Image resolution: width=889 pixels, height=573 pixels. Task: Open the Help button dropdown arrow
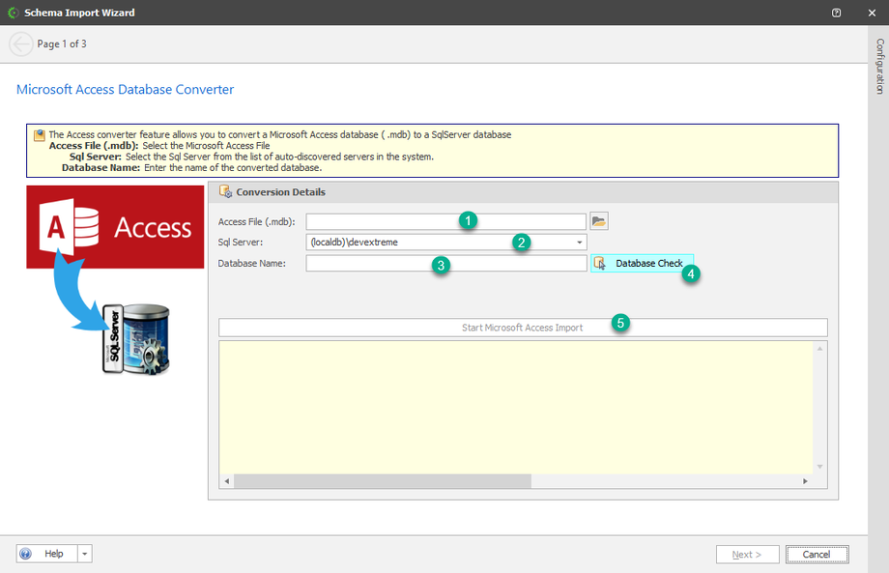click(84, 554)
